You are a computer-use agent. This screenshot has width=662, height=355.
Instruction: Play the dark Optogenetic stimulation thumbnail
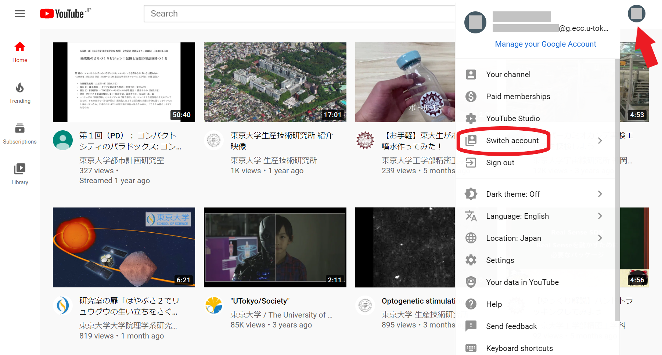(405, 247)
